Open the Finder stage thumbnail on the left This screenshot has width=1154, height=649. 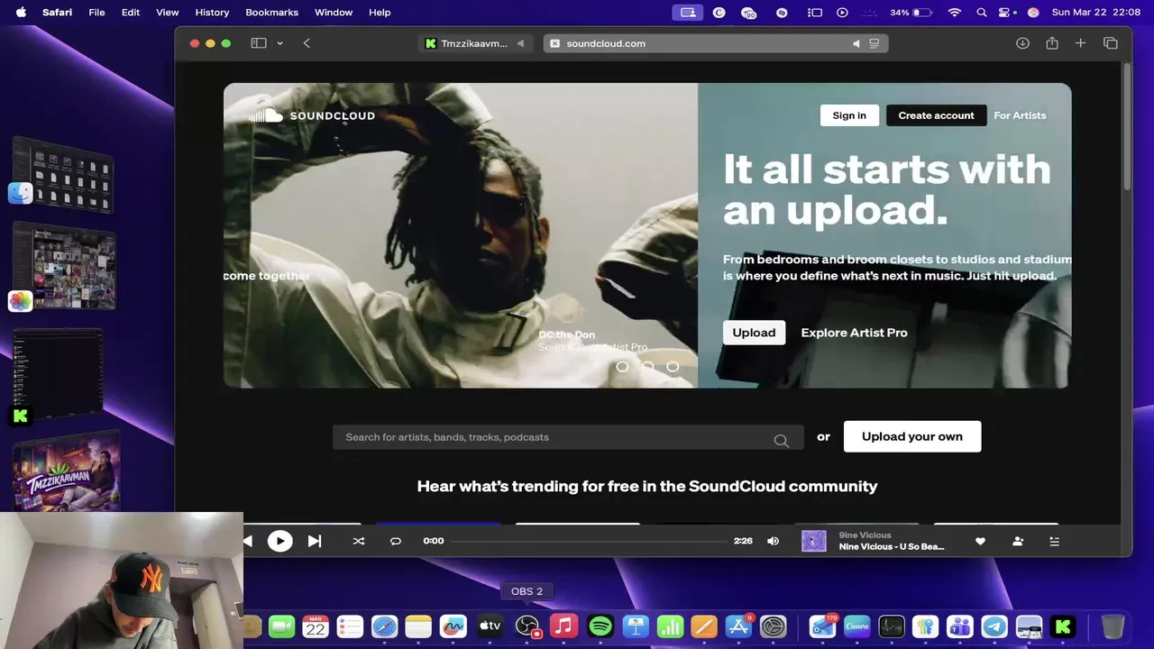point(63,175)
